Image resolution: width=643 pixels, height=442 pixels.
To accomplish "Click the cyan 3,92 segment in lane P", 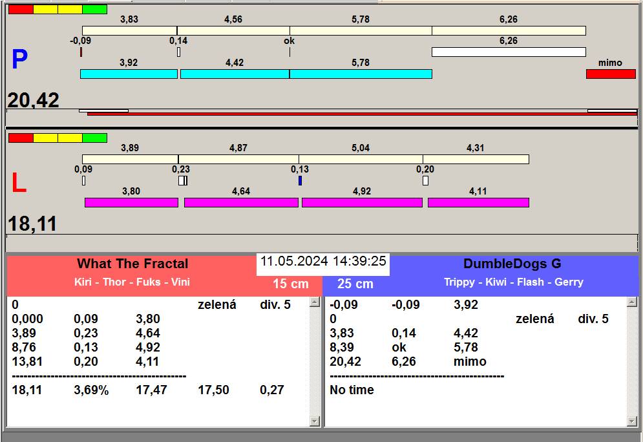I will pyautogui.click(x=129, y=74).
